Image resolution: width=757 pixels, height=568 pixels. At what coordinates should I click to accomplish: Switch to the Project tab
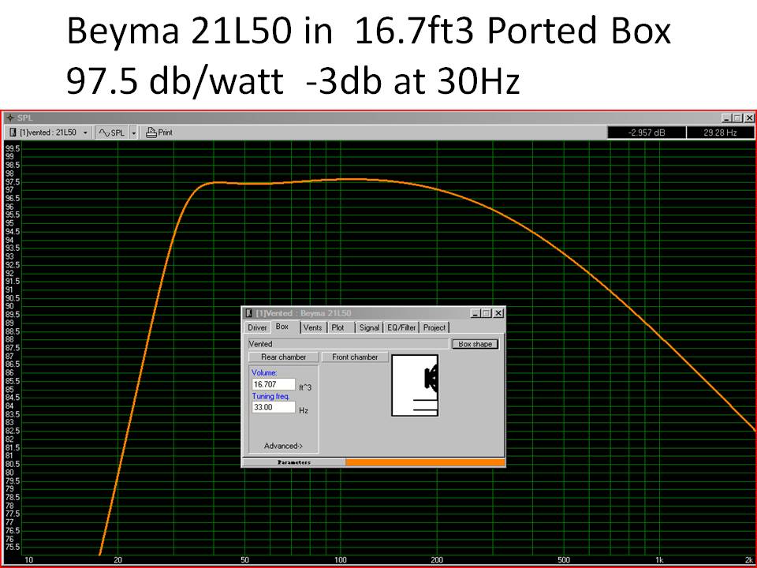coord(434,327)
